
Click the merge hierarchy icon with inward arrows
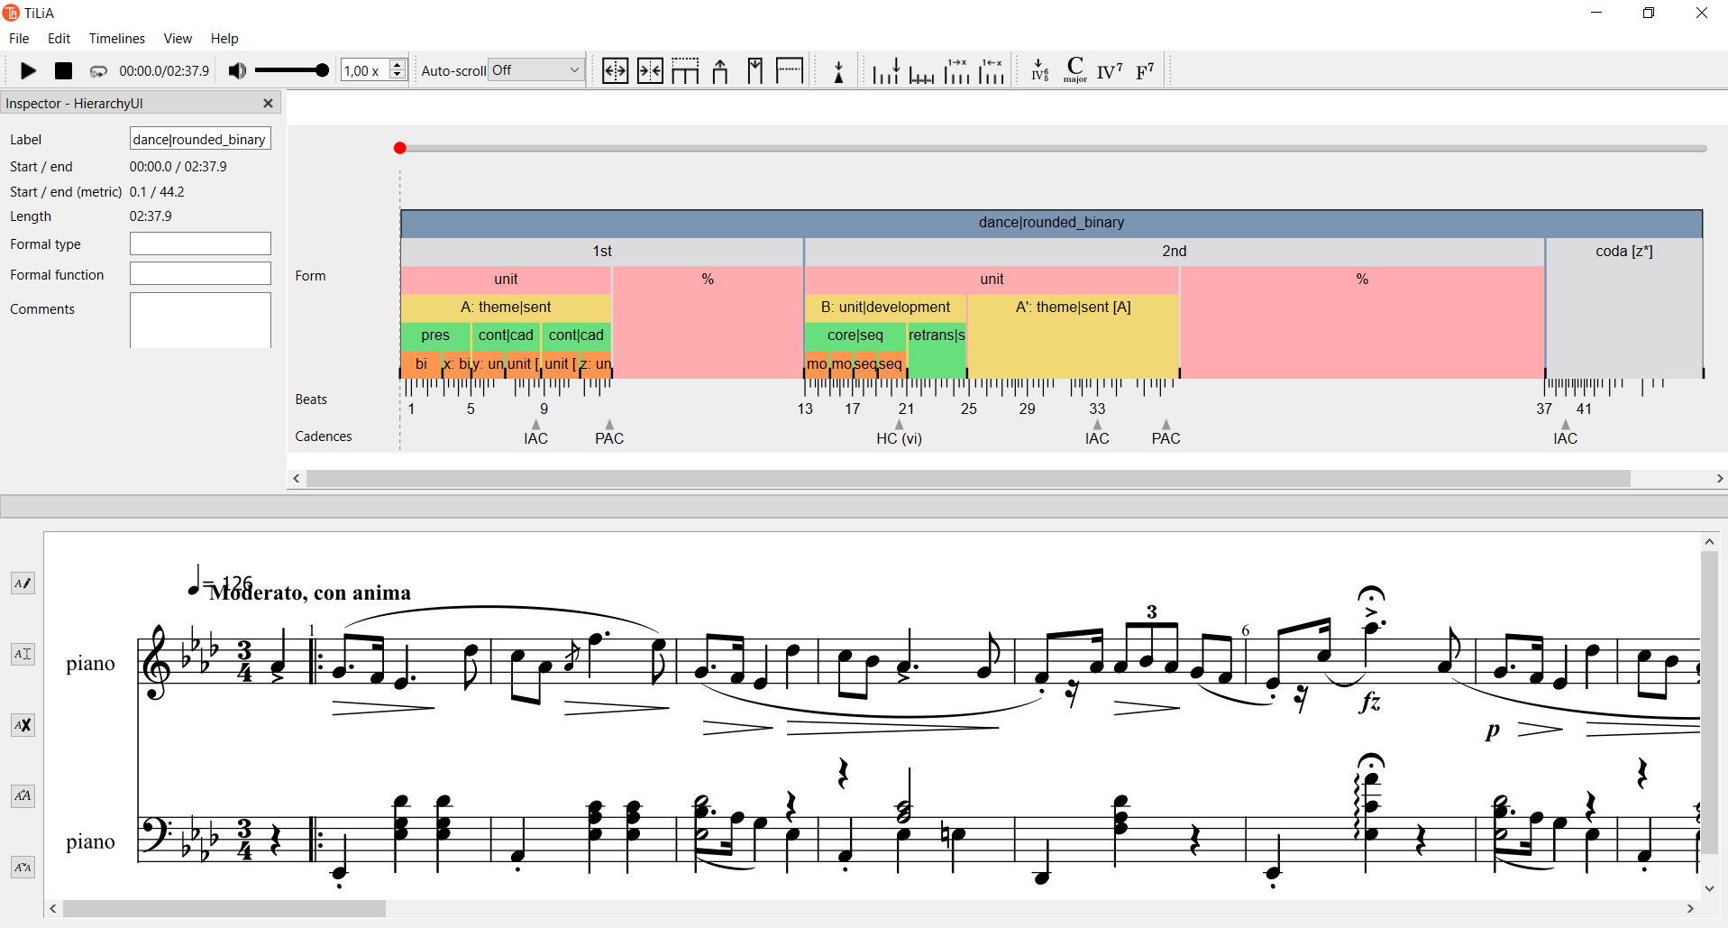coord(650,70)
